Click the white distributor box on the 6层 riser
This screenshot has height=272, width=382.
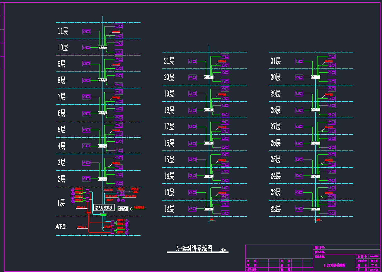tap(103, 113)
